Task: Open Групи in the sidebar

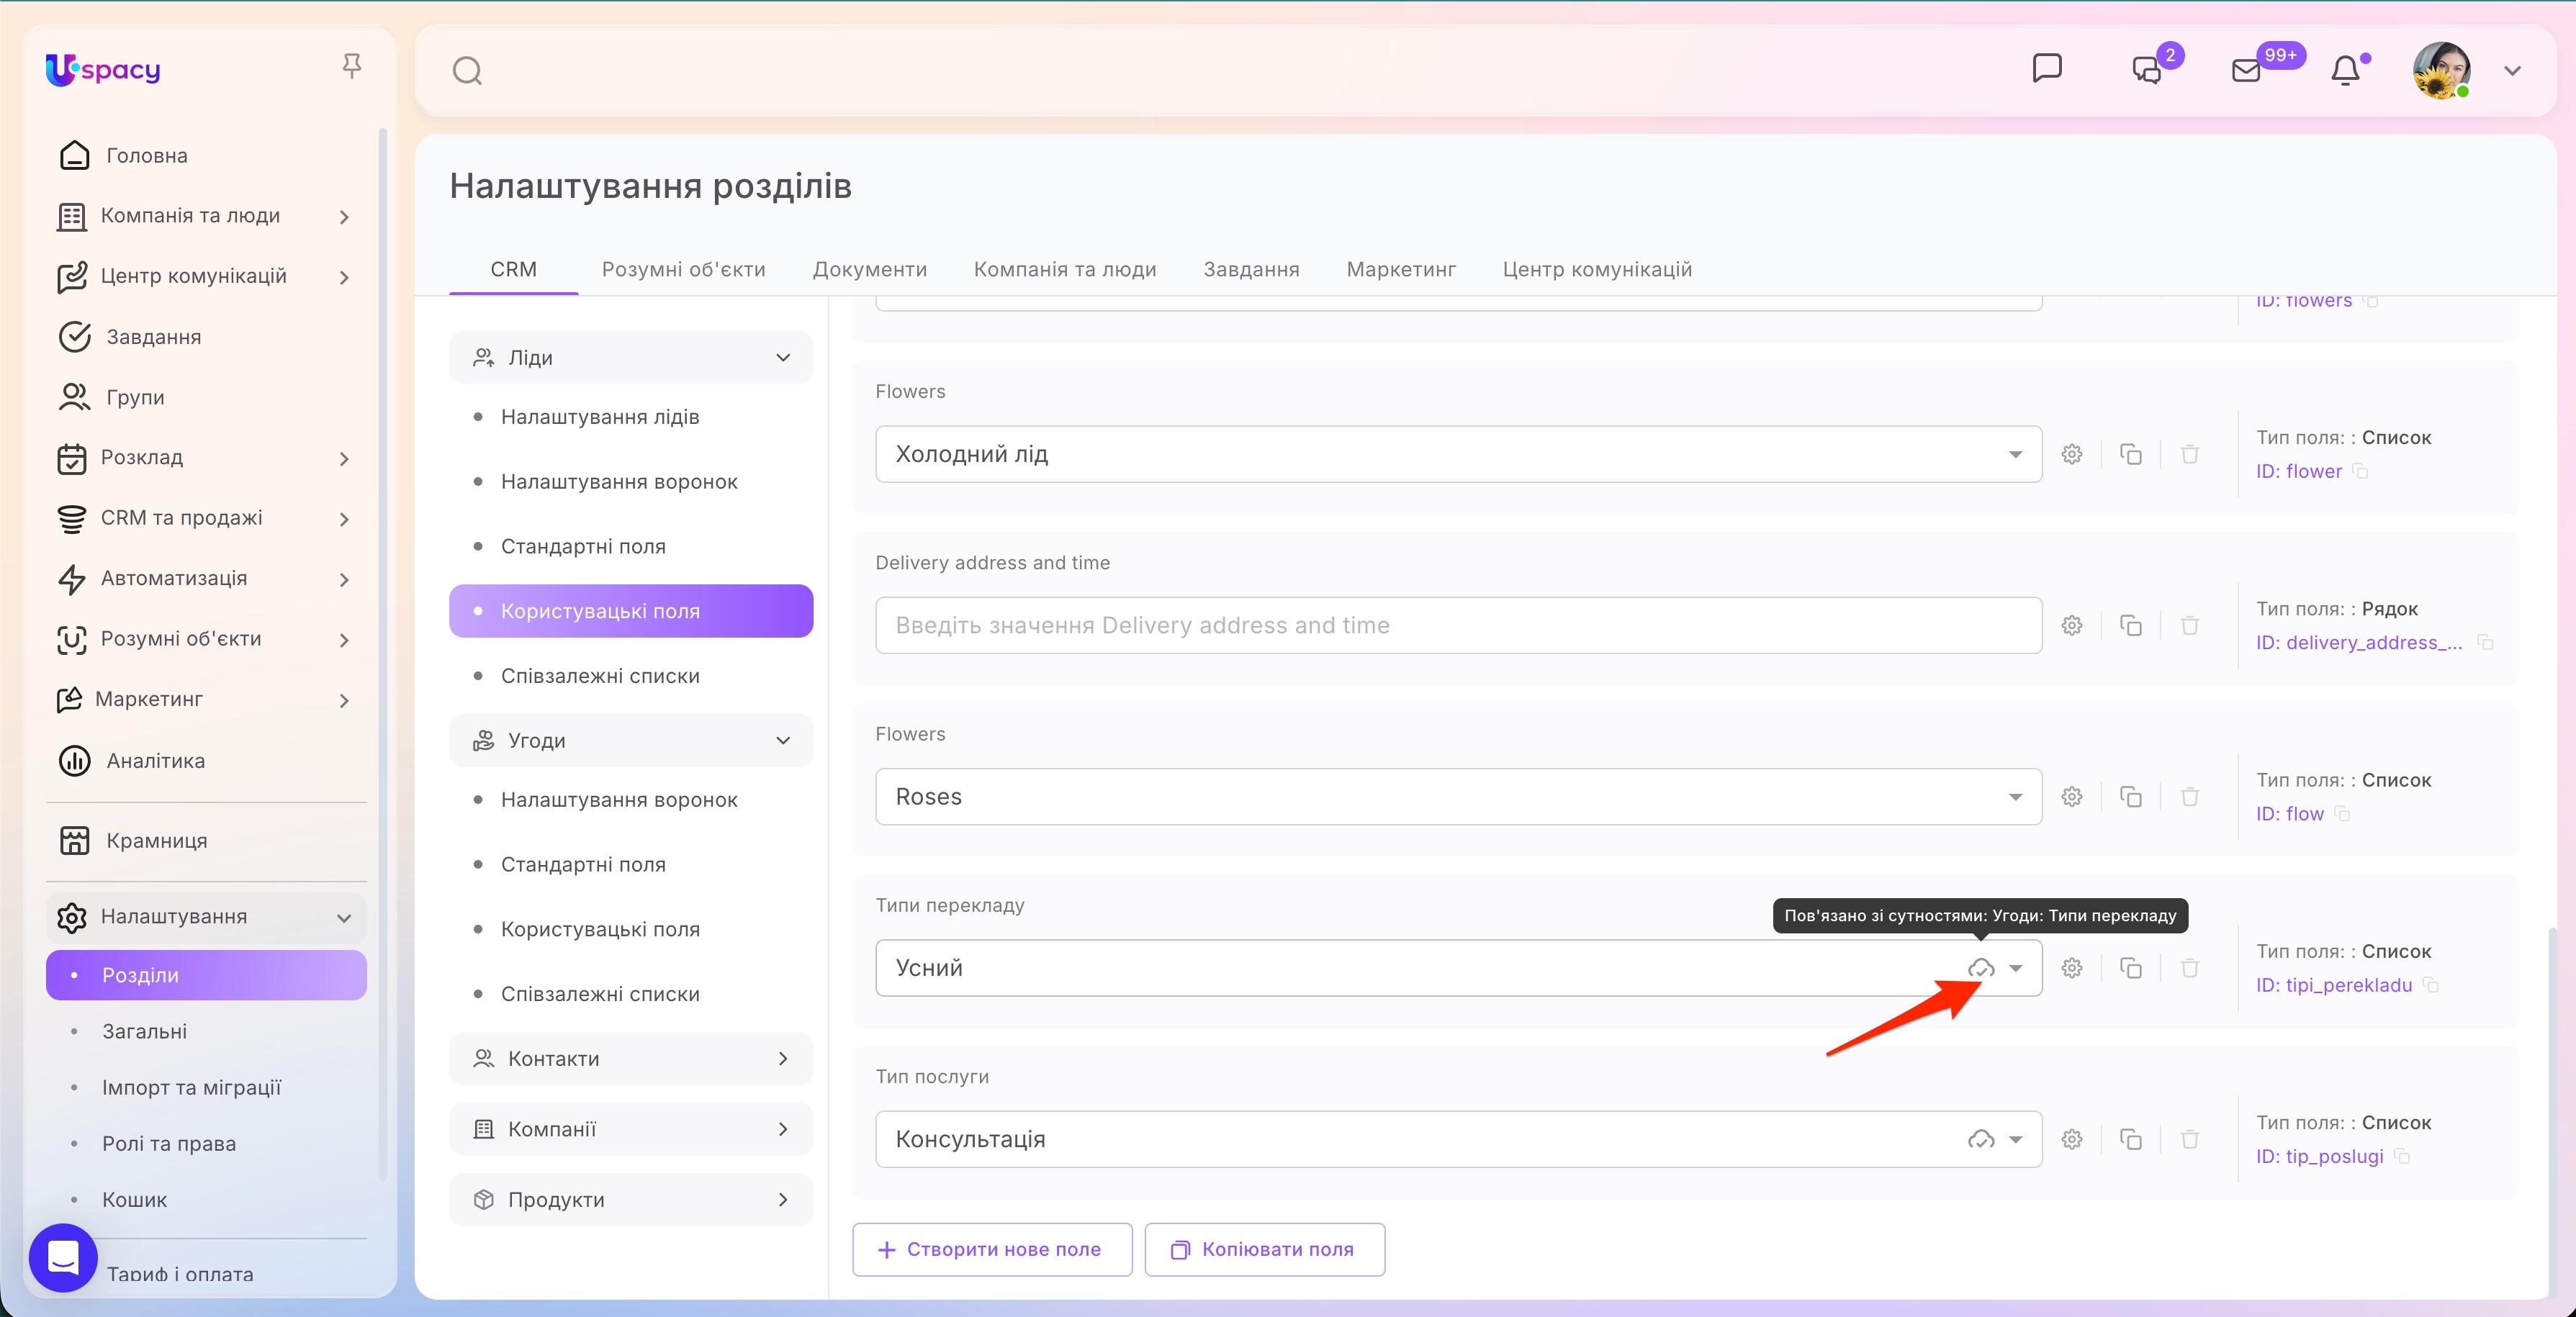Action: (135, 397)
